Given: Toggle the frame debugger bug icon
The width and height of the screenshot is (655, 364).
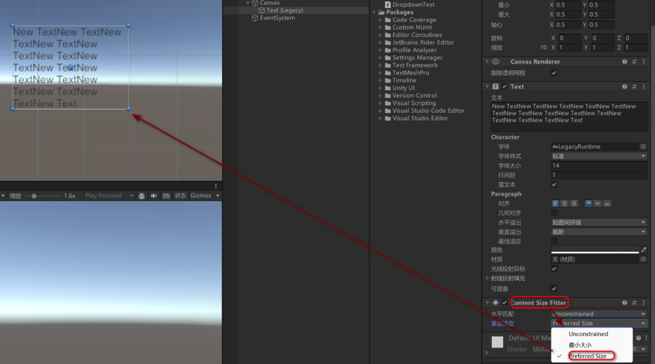Looking at the screenshot, I should (142, 195).
